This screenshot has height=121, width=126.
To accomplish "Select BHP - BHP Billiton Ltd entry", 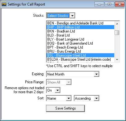I will point(80,27).
